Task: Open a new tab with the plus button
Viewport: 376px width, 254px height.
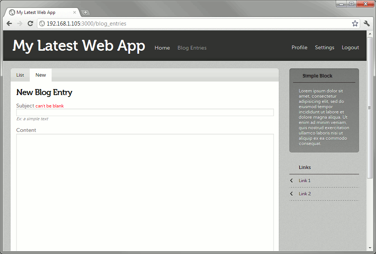Action: 86,12
